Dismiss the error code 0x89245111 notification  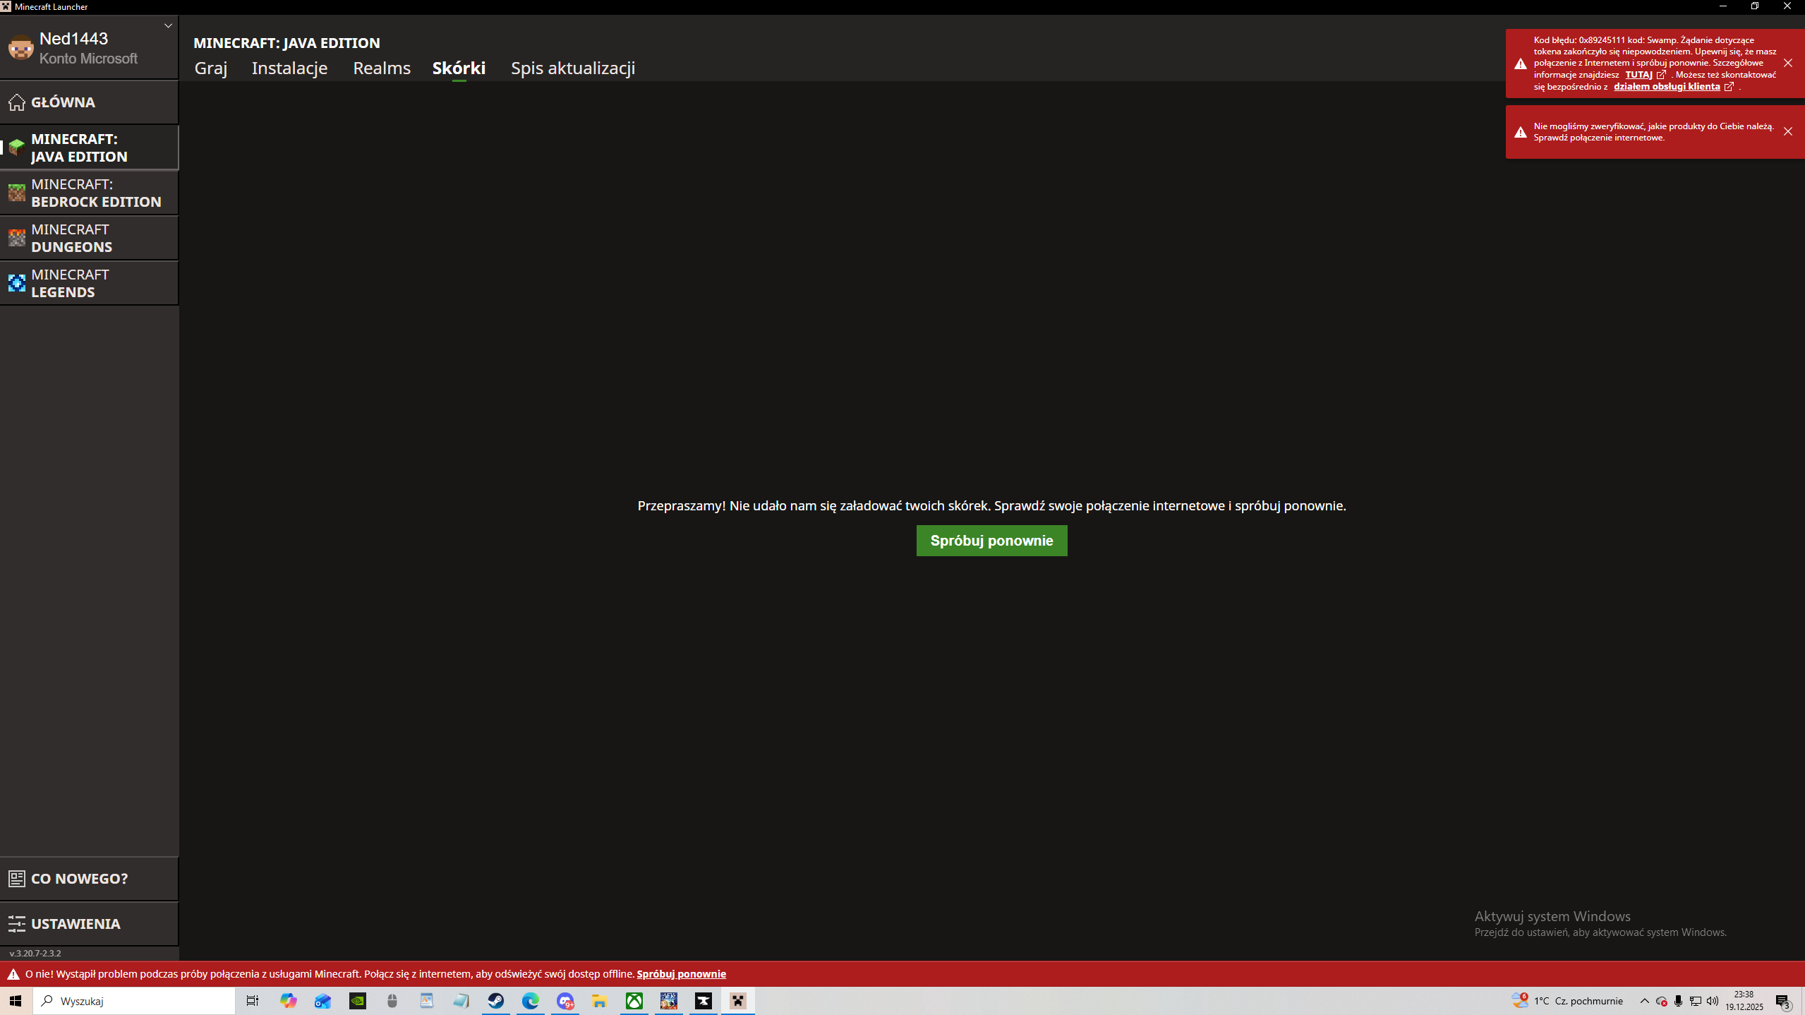[1787, 64]
